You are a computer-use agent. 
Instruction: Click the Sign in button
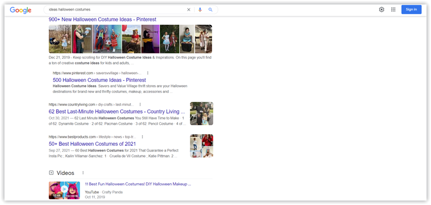411,10
